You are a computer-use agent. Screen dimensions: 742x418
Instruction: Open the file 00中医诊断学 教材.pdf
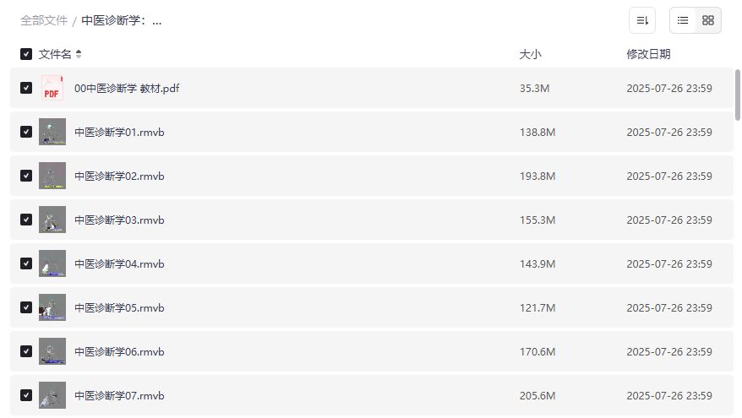127,88
